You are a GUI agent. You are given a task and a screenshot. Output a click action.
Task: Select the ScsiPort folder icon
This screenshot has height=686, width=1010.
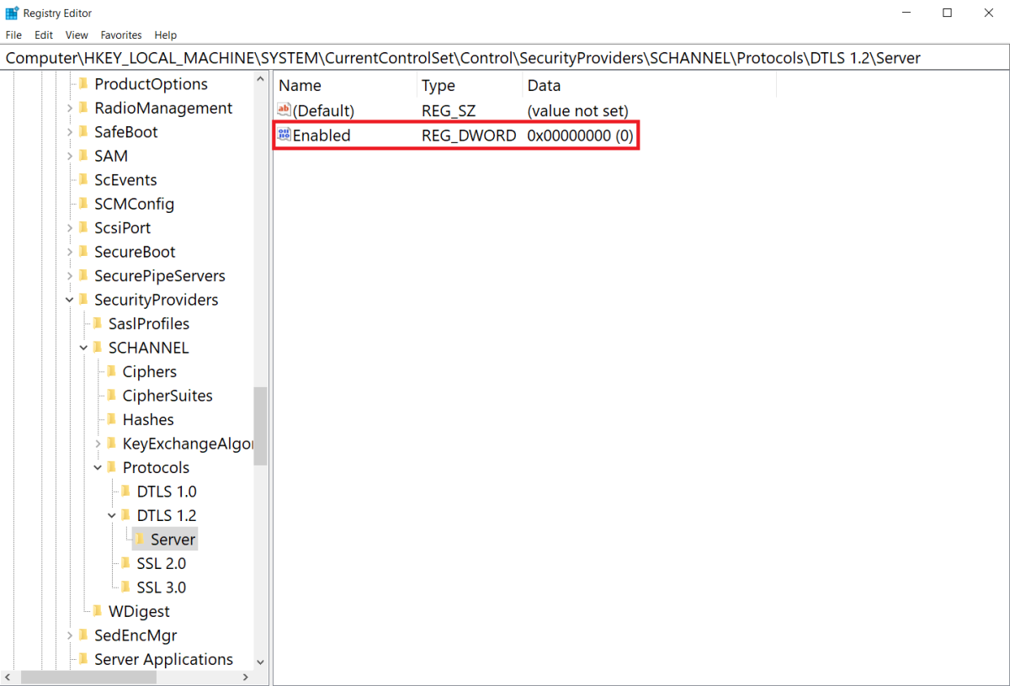[83, 228]
